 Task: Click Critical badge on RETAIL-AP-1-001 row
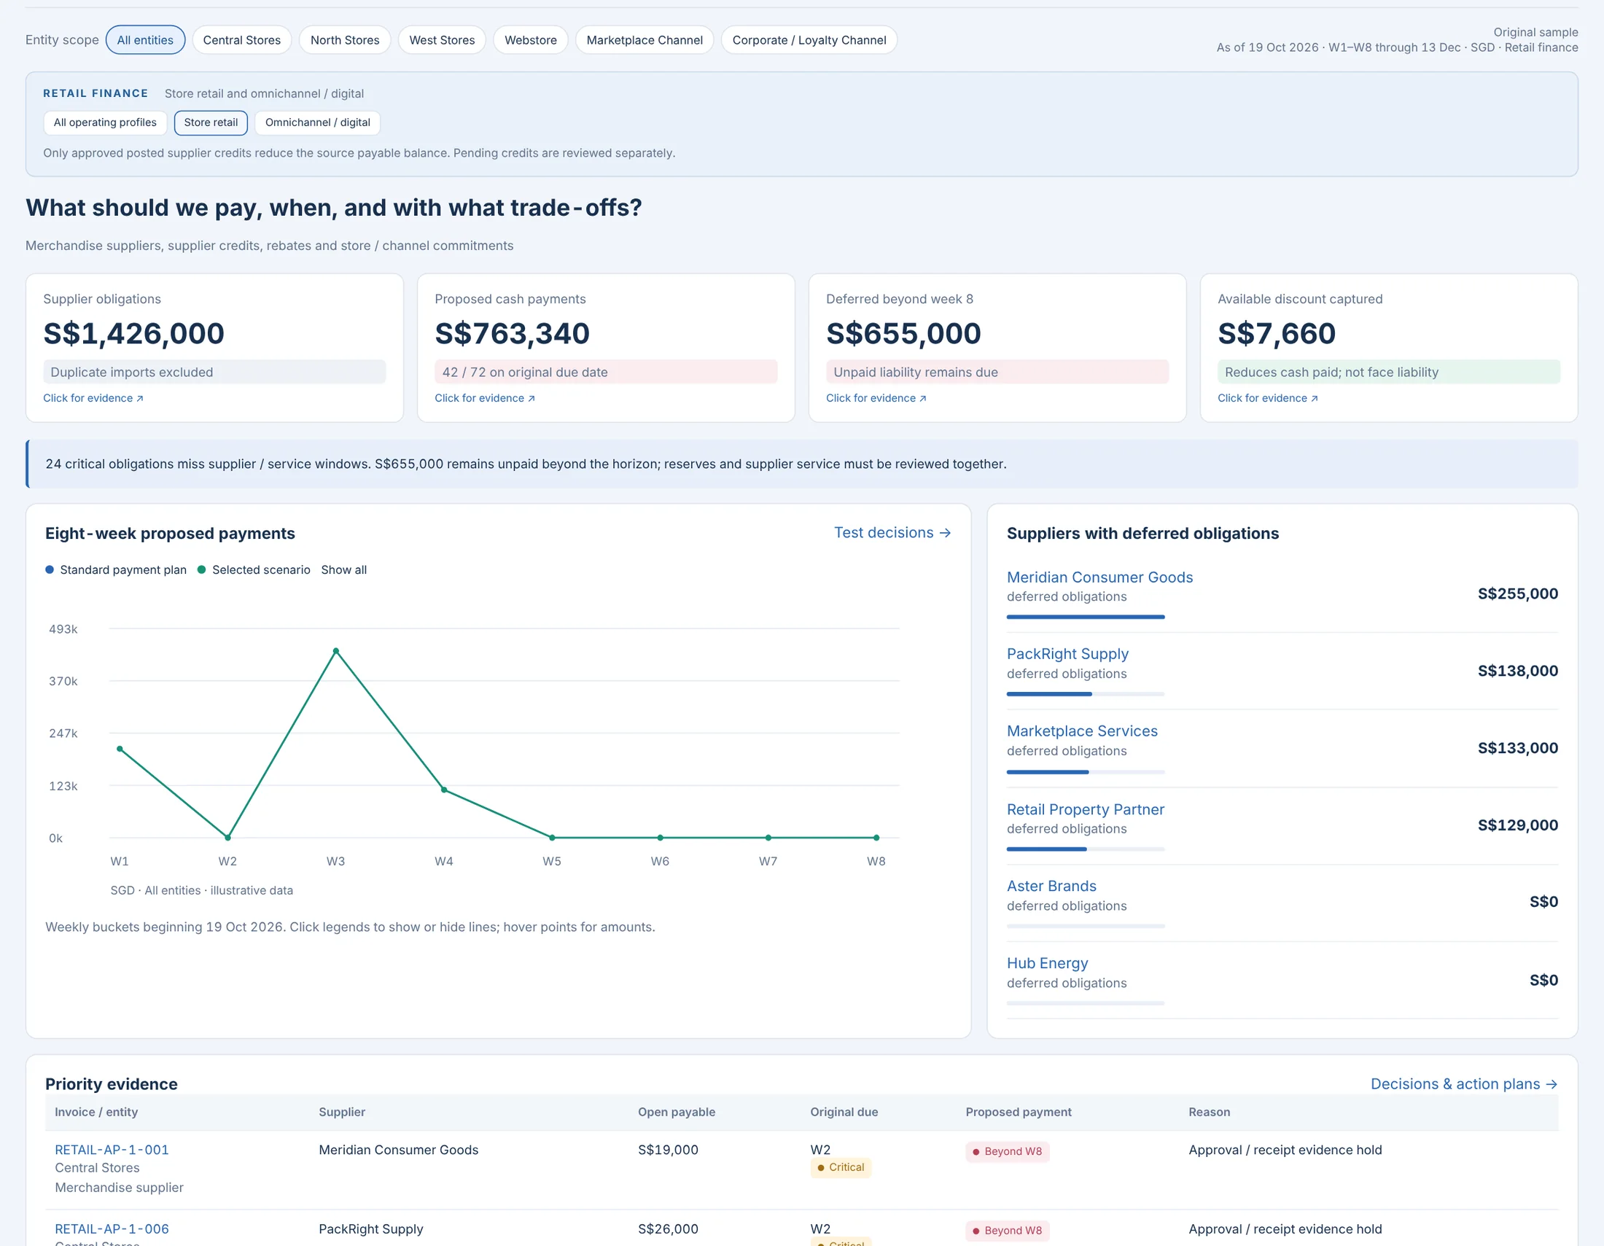point(840,1167)
